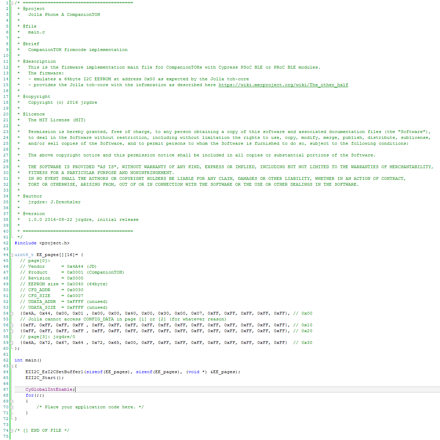Collapse the fold marker at line 54
Screen dimensions: 440x440
[x=12, y=314]
